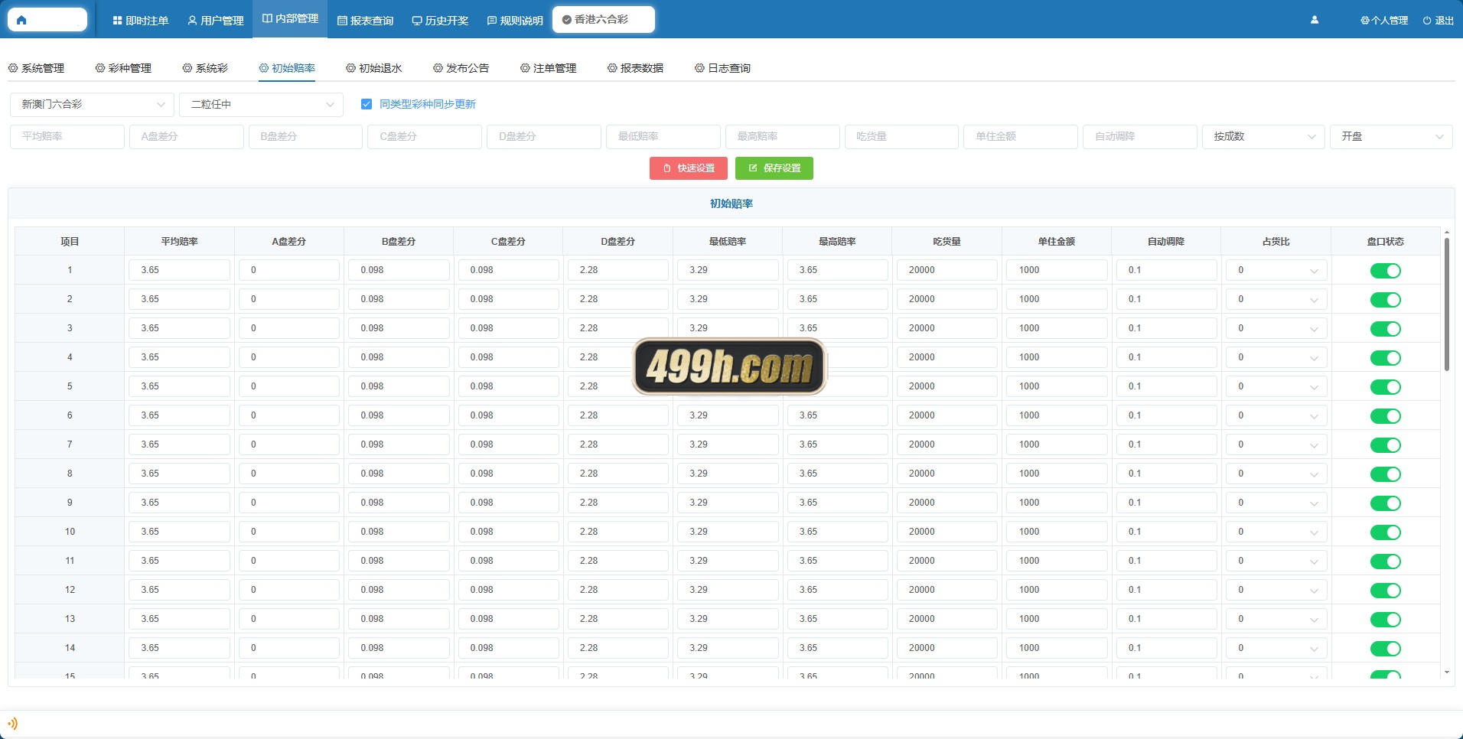Open the 即时注单 menu

point(141,21)
